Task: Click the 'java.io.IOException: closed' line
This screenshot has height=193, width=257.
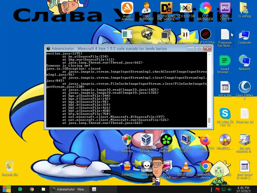Action: tap(73, 69)
